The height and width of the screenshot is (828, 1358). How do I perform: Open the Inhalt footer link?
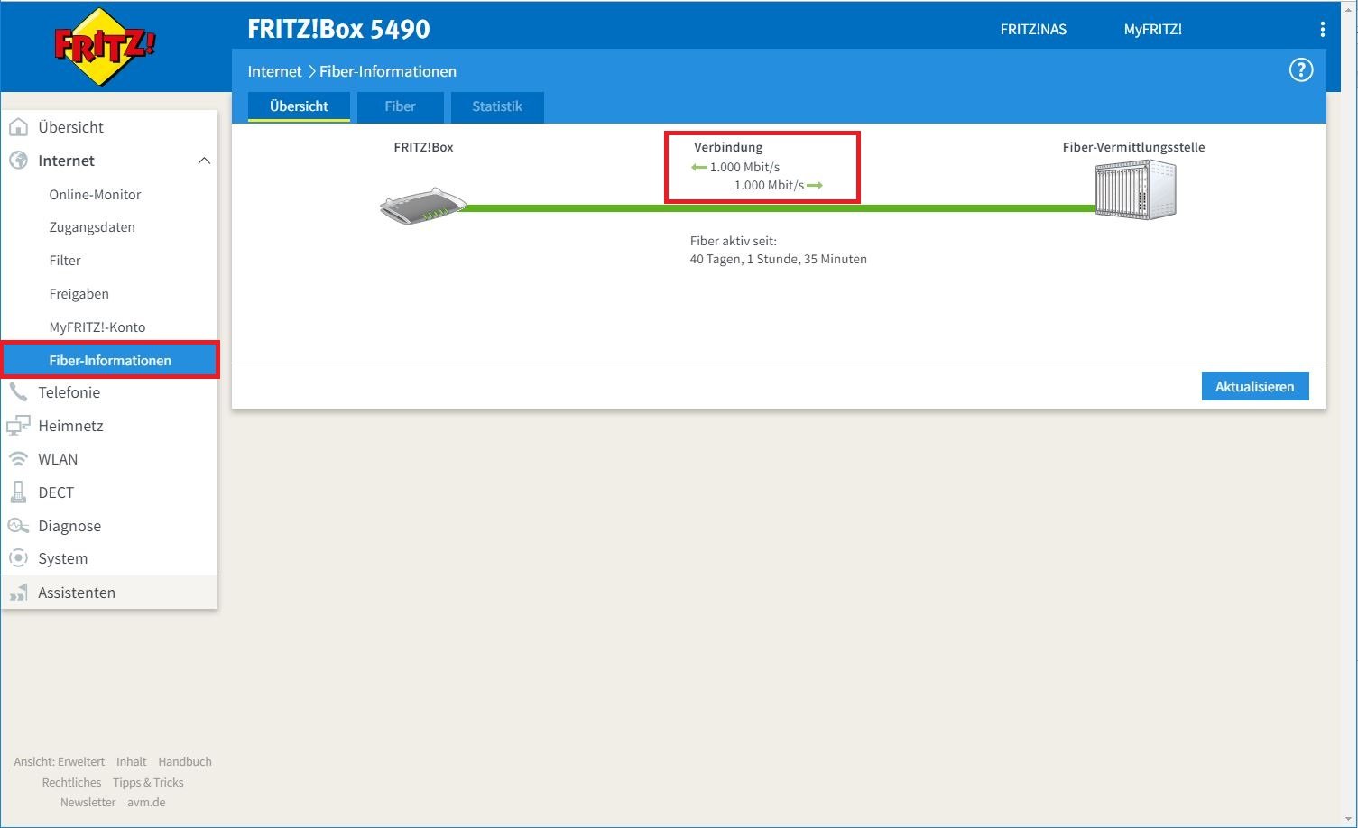click(131, 762)
